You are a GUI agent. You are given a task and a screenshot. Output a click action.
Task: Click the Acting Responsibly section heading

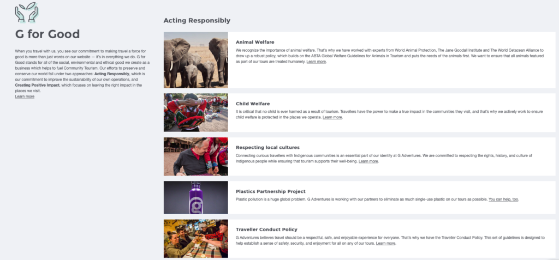(197, 21)
